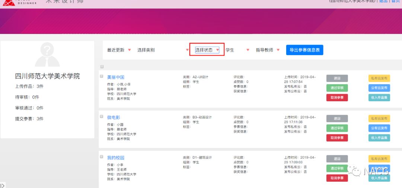Click the 上传作品:3件 stat

click(x=29, y=86)
